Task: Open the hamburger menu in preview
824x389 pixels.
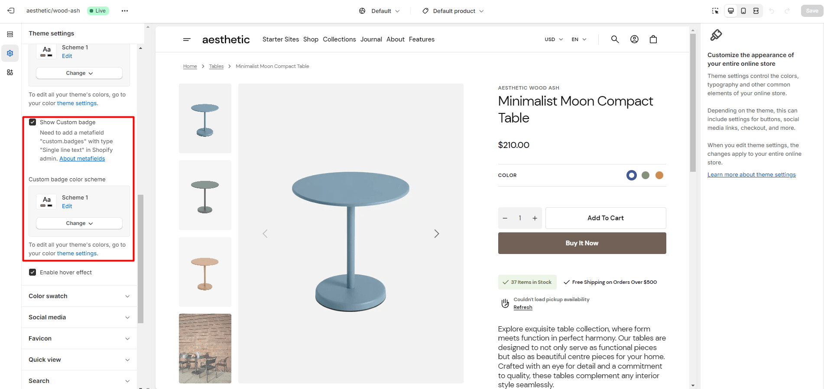Action: tap(187, 39)
